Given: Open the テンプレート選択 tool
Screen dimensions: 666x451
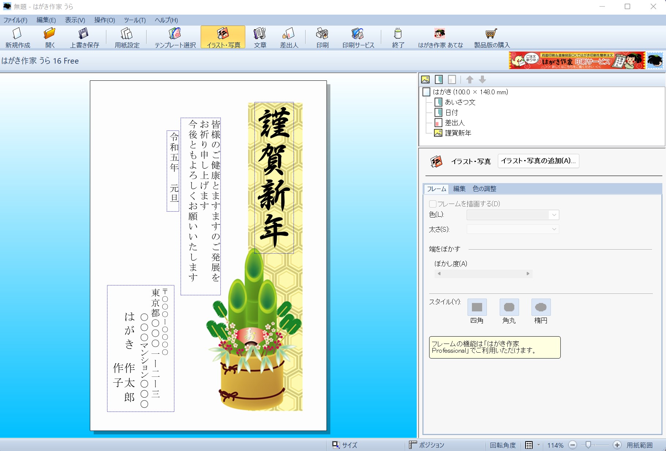Looking at the screenshot, I should [174, 37].
